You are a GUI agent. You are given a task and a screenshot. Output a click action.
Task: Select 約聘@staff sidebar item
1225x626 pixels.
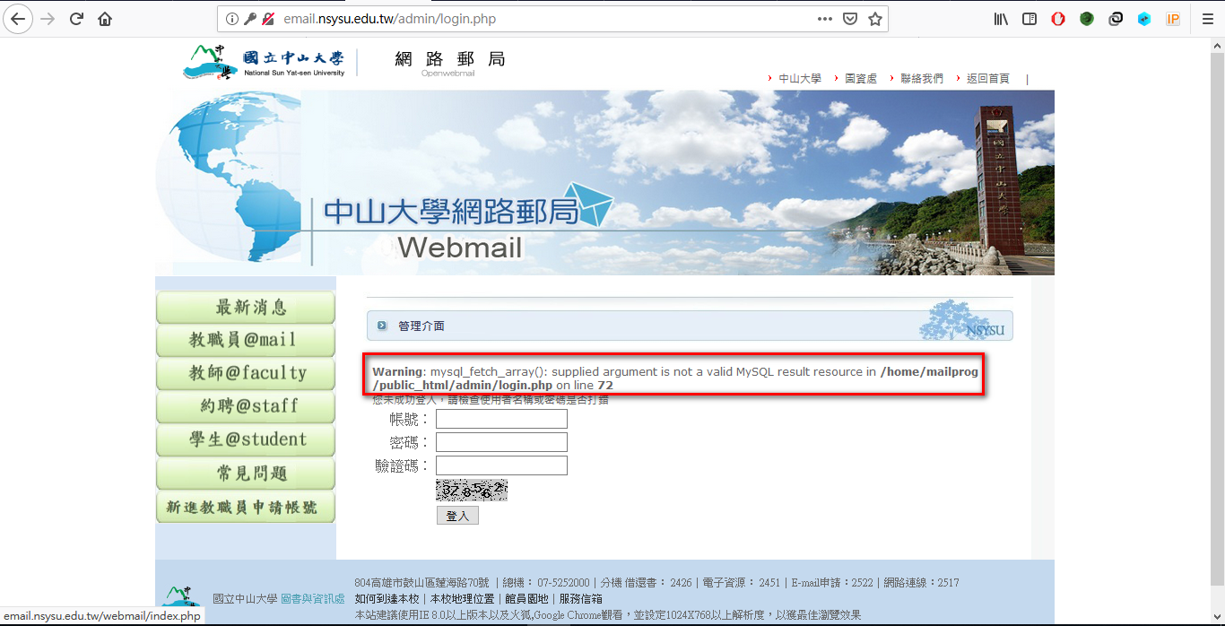pyautogui.click(x=246, y=407)
